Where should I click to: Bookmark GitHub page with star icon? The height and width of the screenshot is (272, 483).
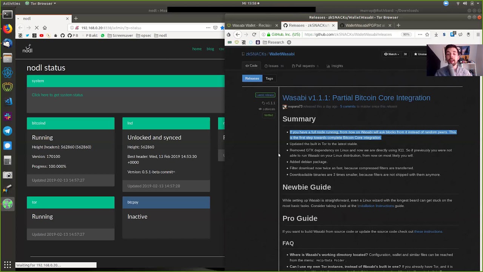pos(427,34)
